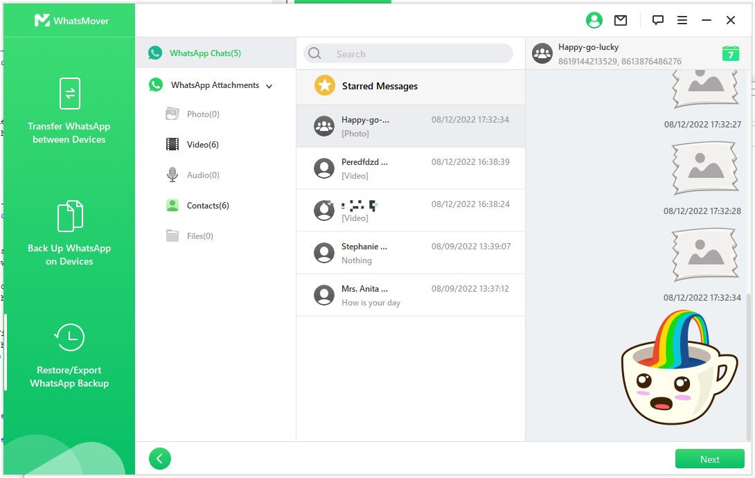
Task: Open Transfer WhatsApp between Devices
Action: 69,111
